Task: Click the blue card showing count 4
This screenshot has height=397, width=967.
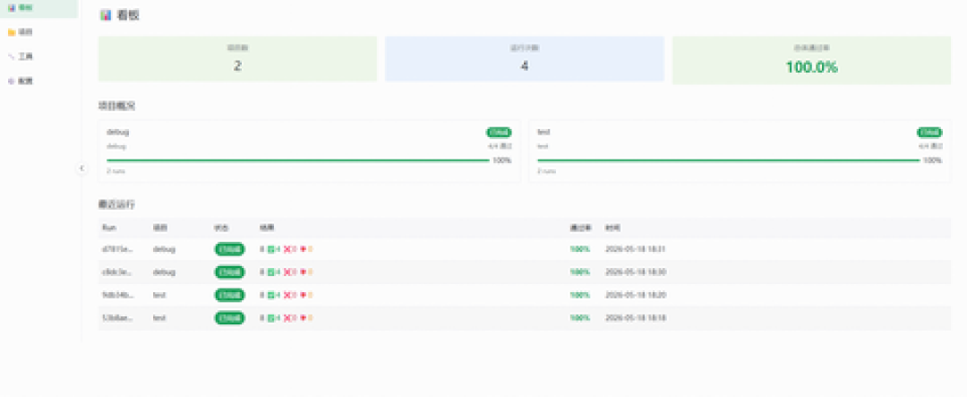Action: pyautogui.click(x=524, y=58)
